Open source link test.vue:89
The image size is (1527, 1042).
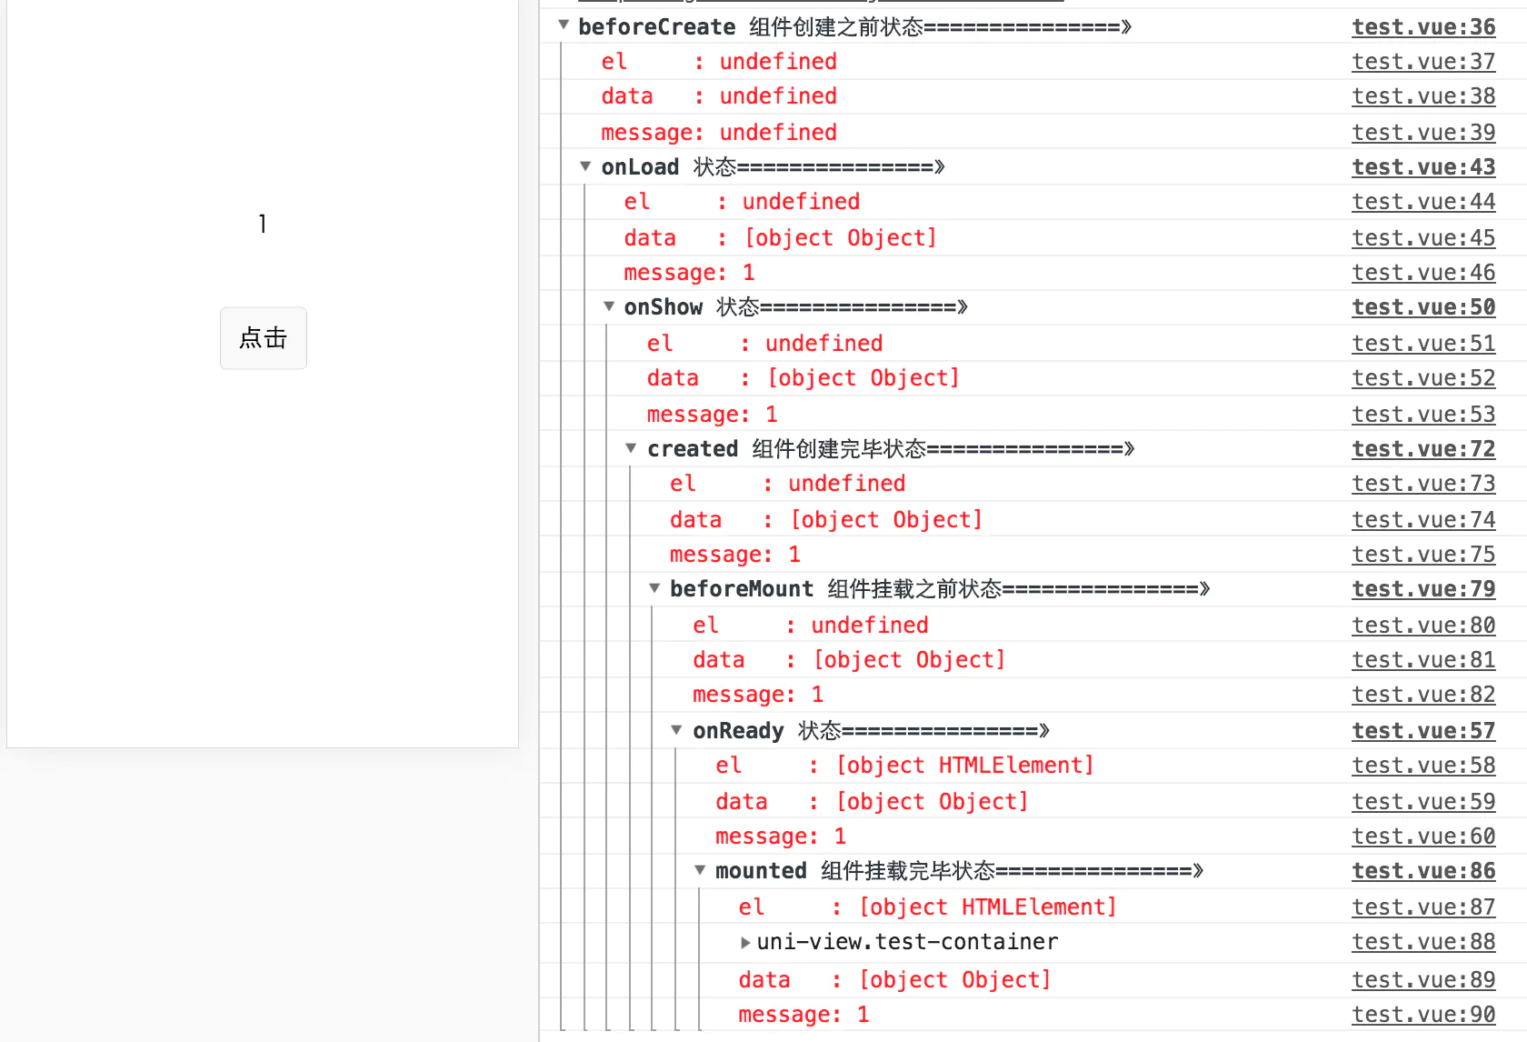1423,980
